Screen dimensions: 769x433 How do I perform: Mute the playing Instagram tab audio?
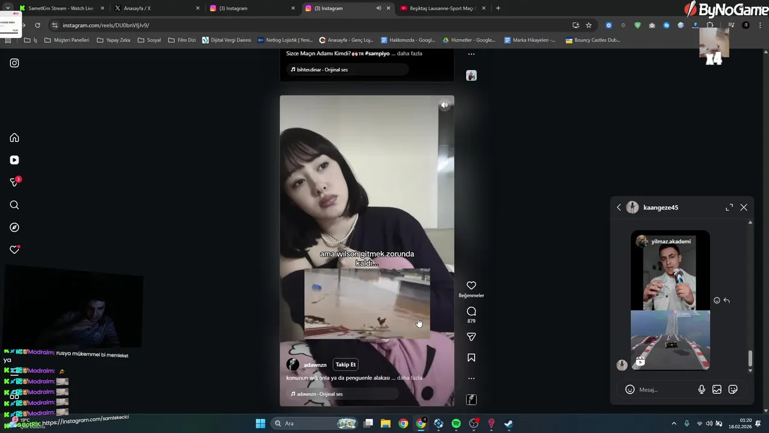tap(378, 8)
